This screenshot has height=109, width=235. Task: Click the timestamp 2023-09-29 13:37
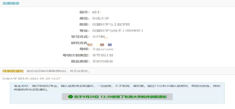(45, 78)
